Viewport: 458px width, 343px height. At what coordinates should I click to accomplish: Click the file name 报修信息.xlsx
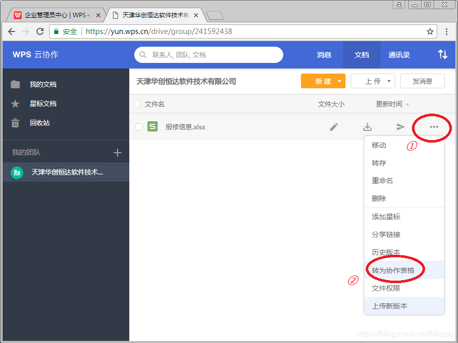click(185, 127)
